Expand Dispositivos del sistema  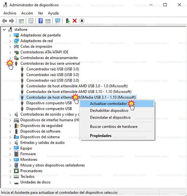pos(10,137)
